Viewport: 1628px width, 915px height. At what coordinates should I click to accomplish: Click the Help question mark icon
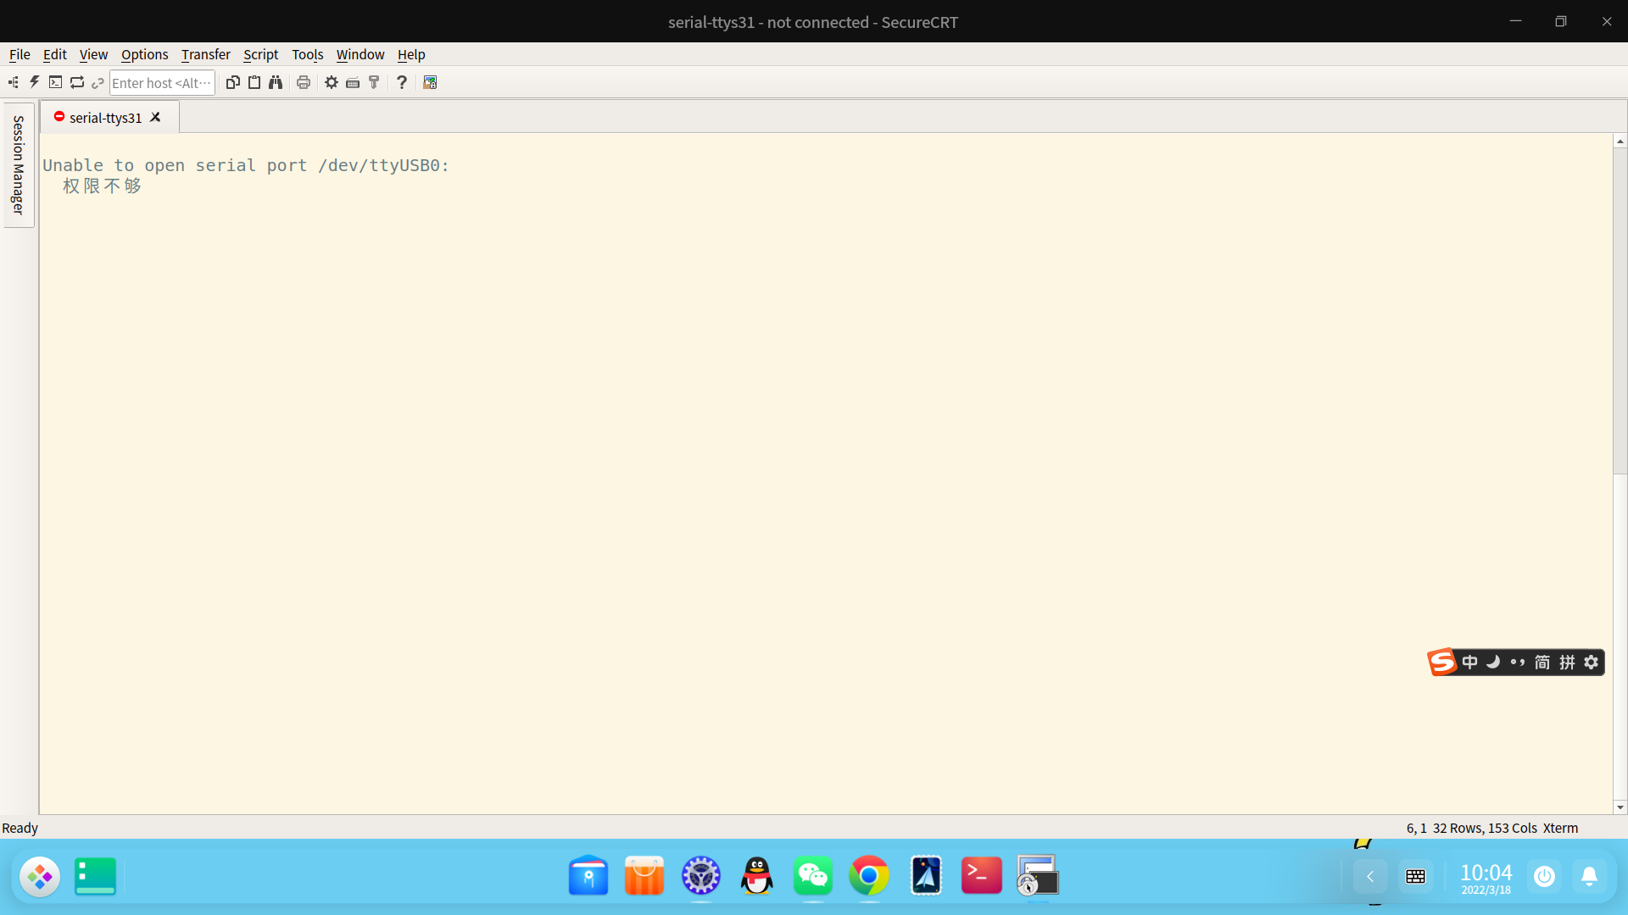pos(402,82)
